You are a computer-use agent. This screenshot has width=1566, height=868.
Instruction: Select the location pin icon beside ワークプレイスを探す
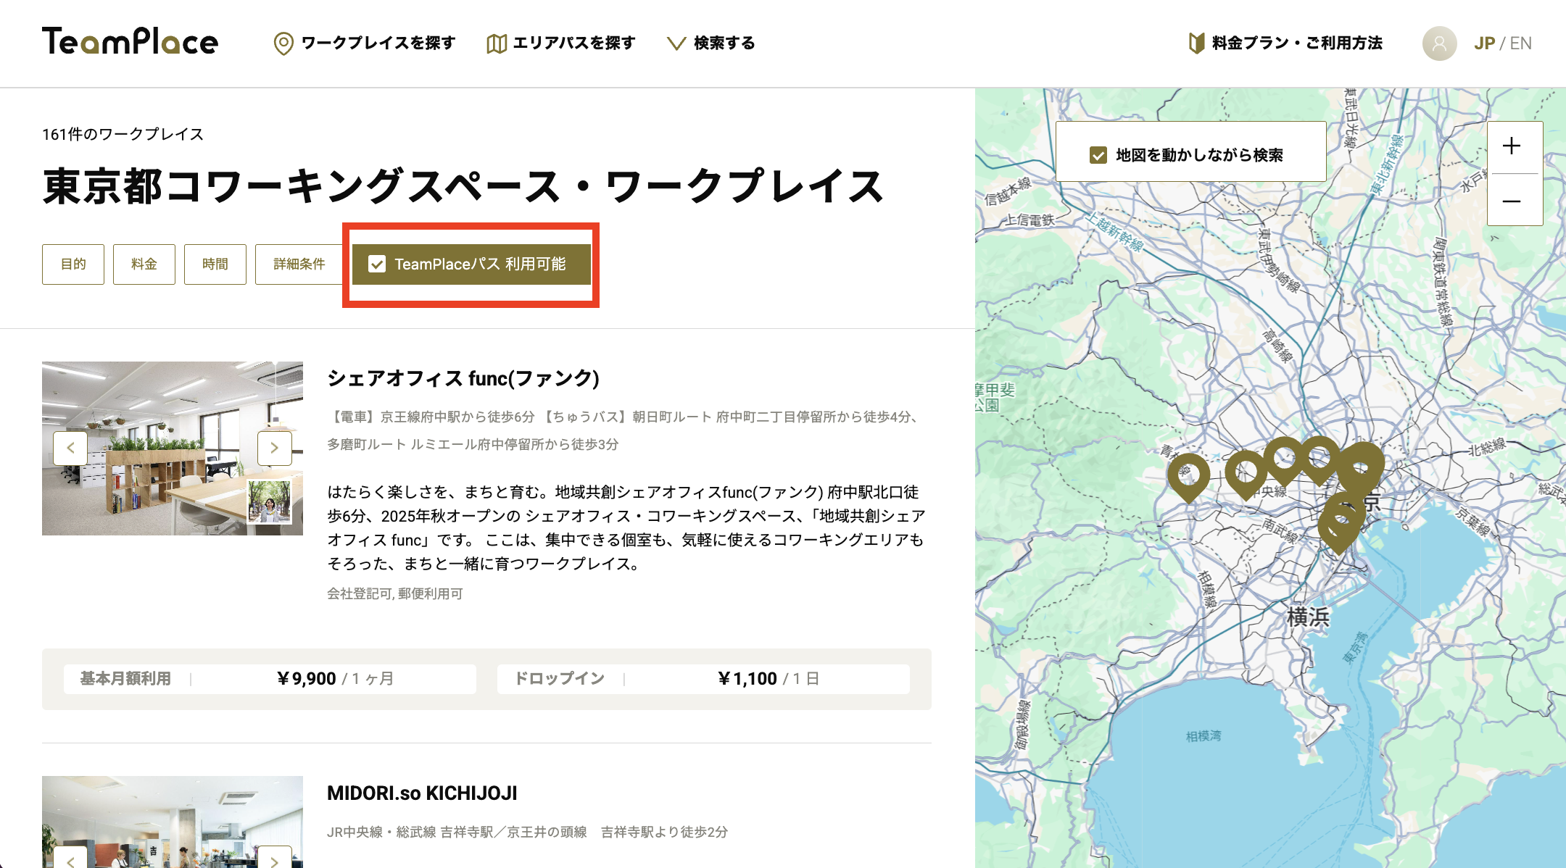pyautogui.click(x=282, y=43)
